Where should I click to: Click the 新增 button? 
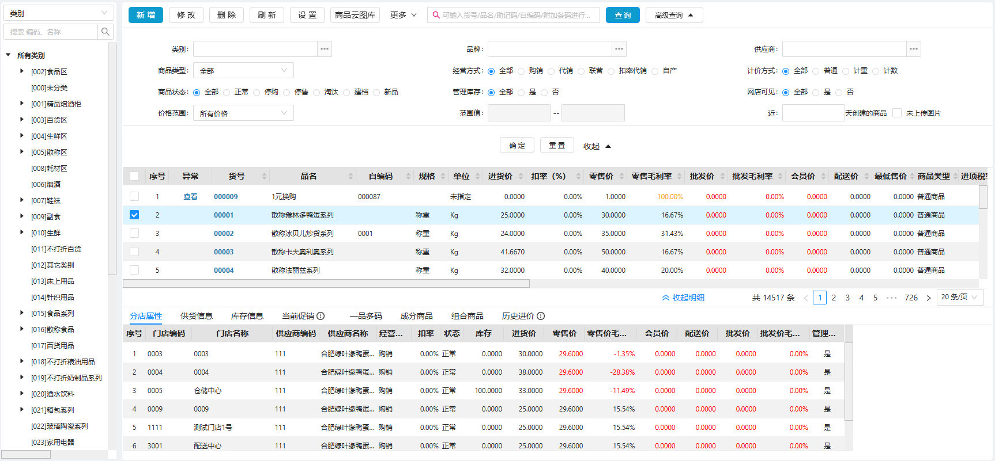click(x=146, y=15)
